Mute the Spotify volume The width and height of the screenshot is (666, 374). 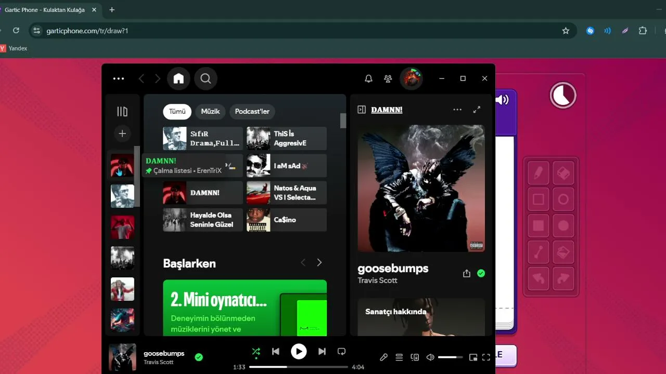[x=430, y=357]
